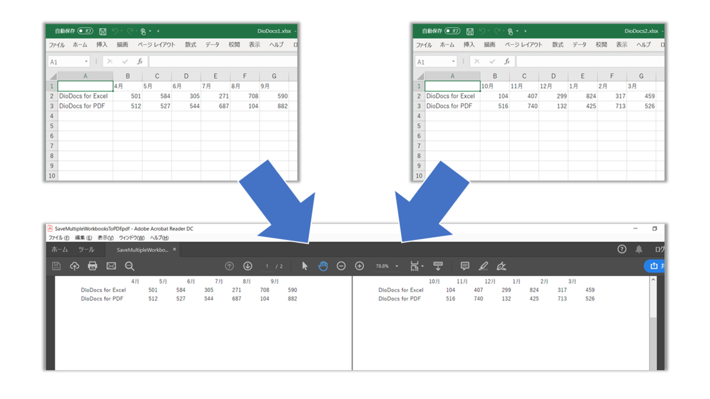Screen dimensions: 710x399
Task: Open 表示 tab in DioDocs1.xlsx
Action: 254,45
